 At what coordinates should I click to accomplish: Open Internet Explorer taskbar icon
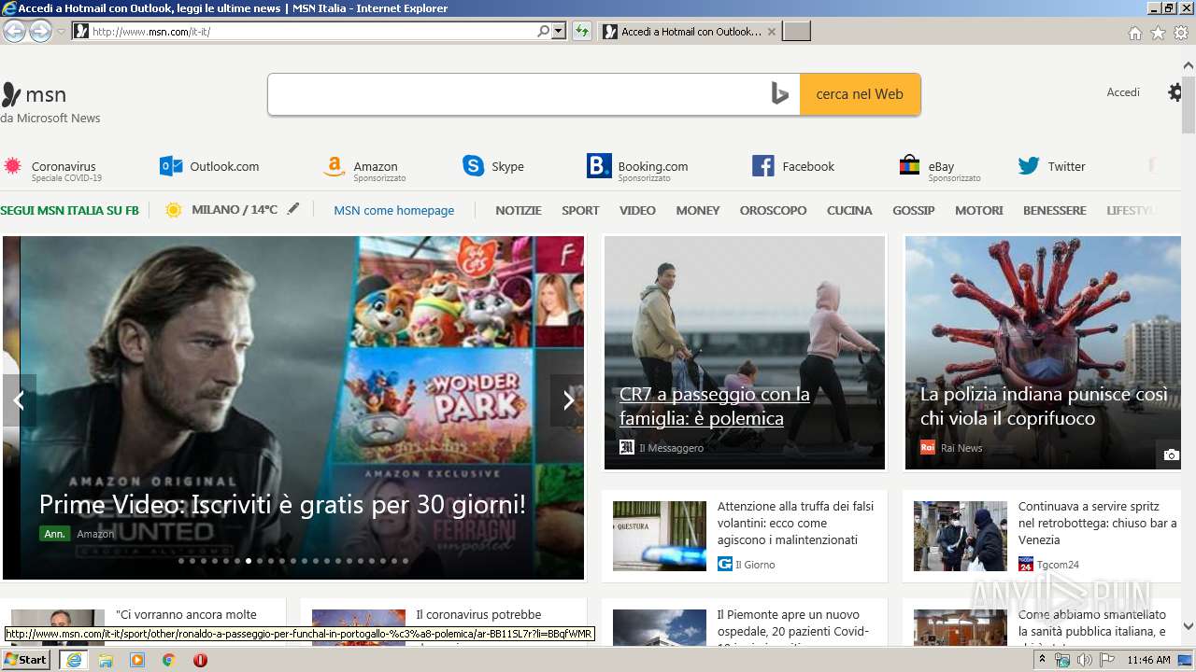click(x=74, y=660)
